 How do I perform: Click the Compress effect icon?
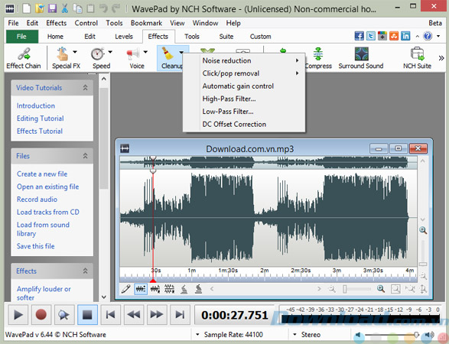pos(318,54)
